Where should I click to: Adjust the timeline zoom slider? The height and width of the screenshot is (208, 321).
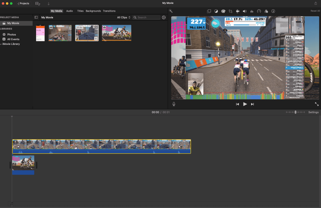(x=295, y=112)
